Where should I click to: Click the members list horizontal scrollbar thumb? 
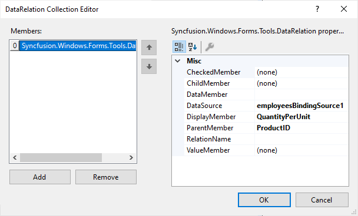tap(61, 157)
